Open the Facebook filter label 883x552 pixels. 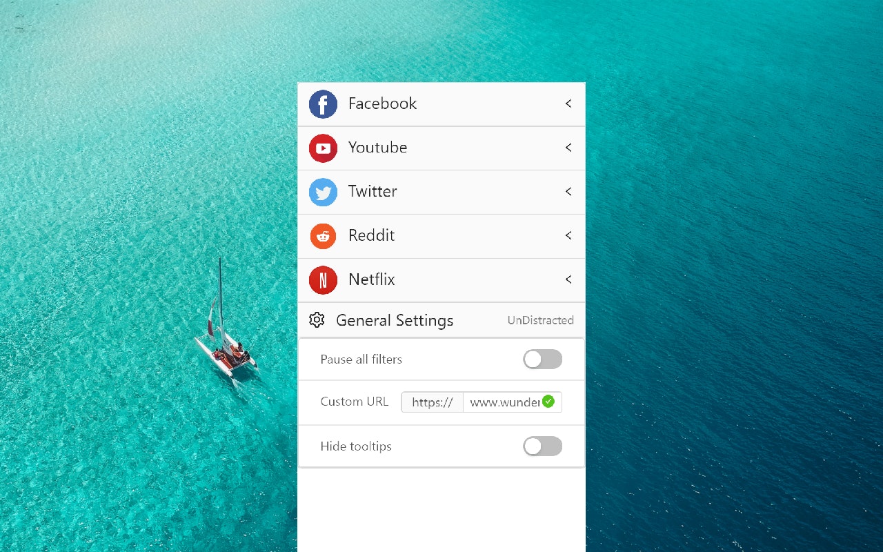(382, 103)
